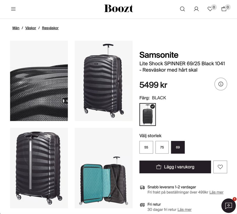The height and width of the screenshot is (214, 237).
Task: Click the price information icon
Action: (221, 84)
